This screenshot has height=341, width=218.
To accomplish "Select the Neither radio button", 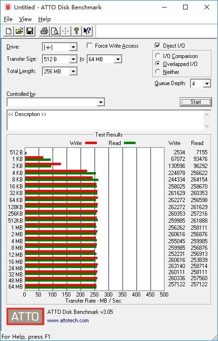I will click(x=157, y=72).
